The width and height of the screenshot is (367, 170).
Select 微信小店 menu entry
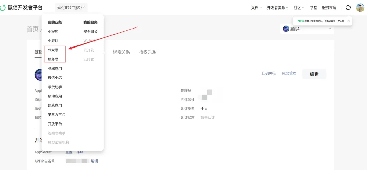tap(55, 78)
